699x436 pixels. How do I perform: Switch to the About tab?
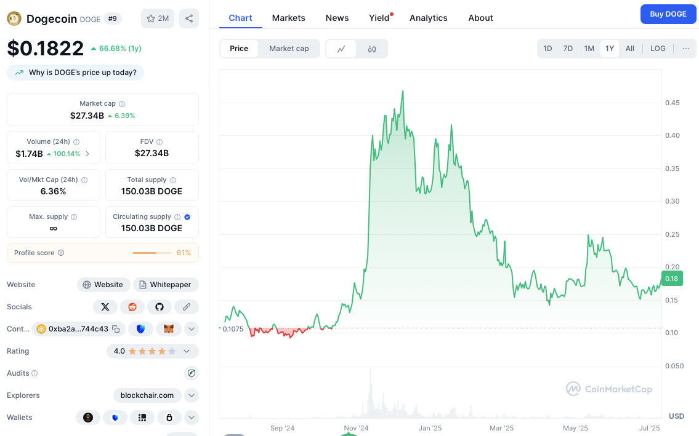point(480,18)
